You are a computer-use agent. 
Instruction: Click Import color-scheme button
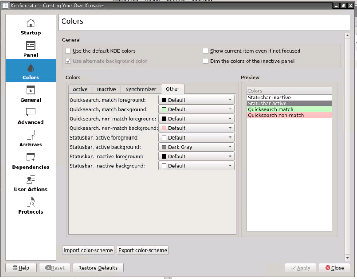(x=88, y=250)
